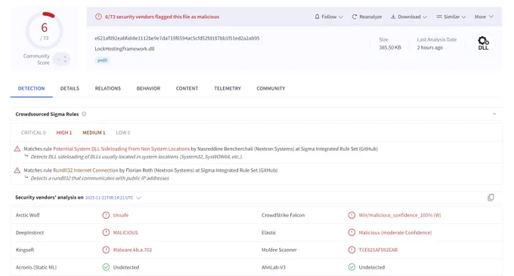Switch to the CONTENT tab

[187, 89]
